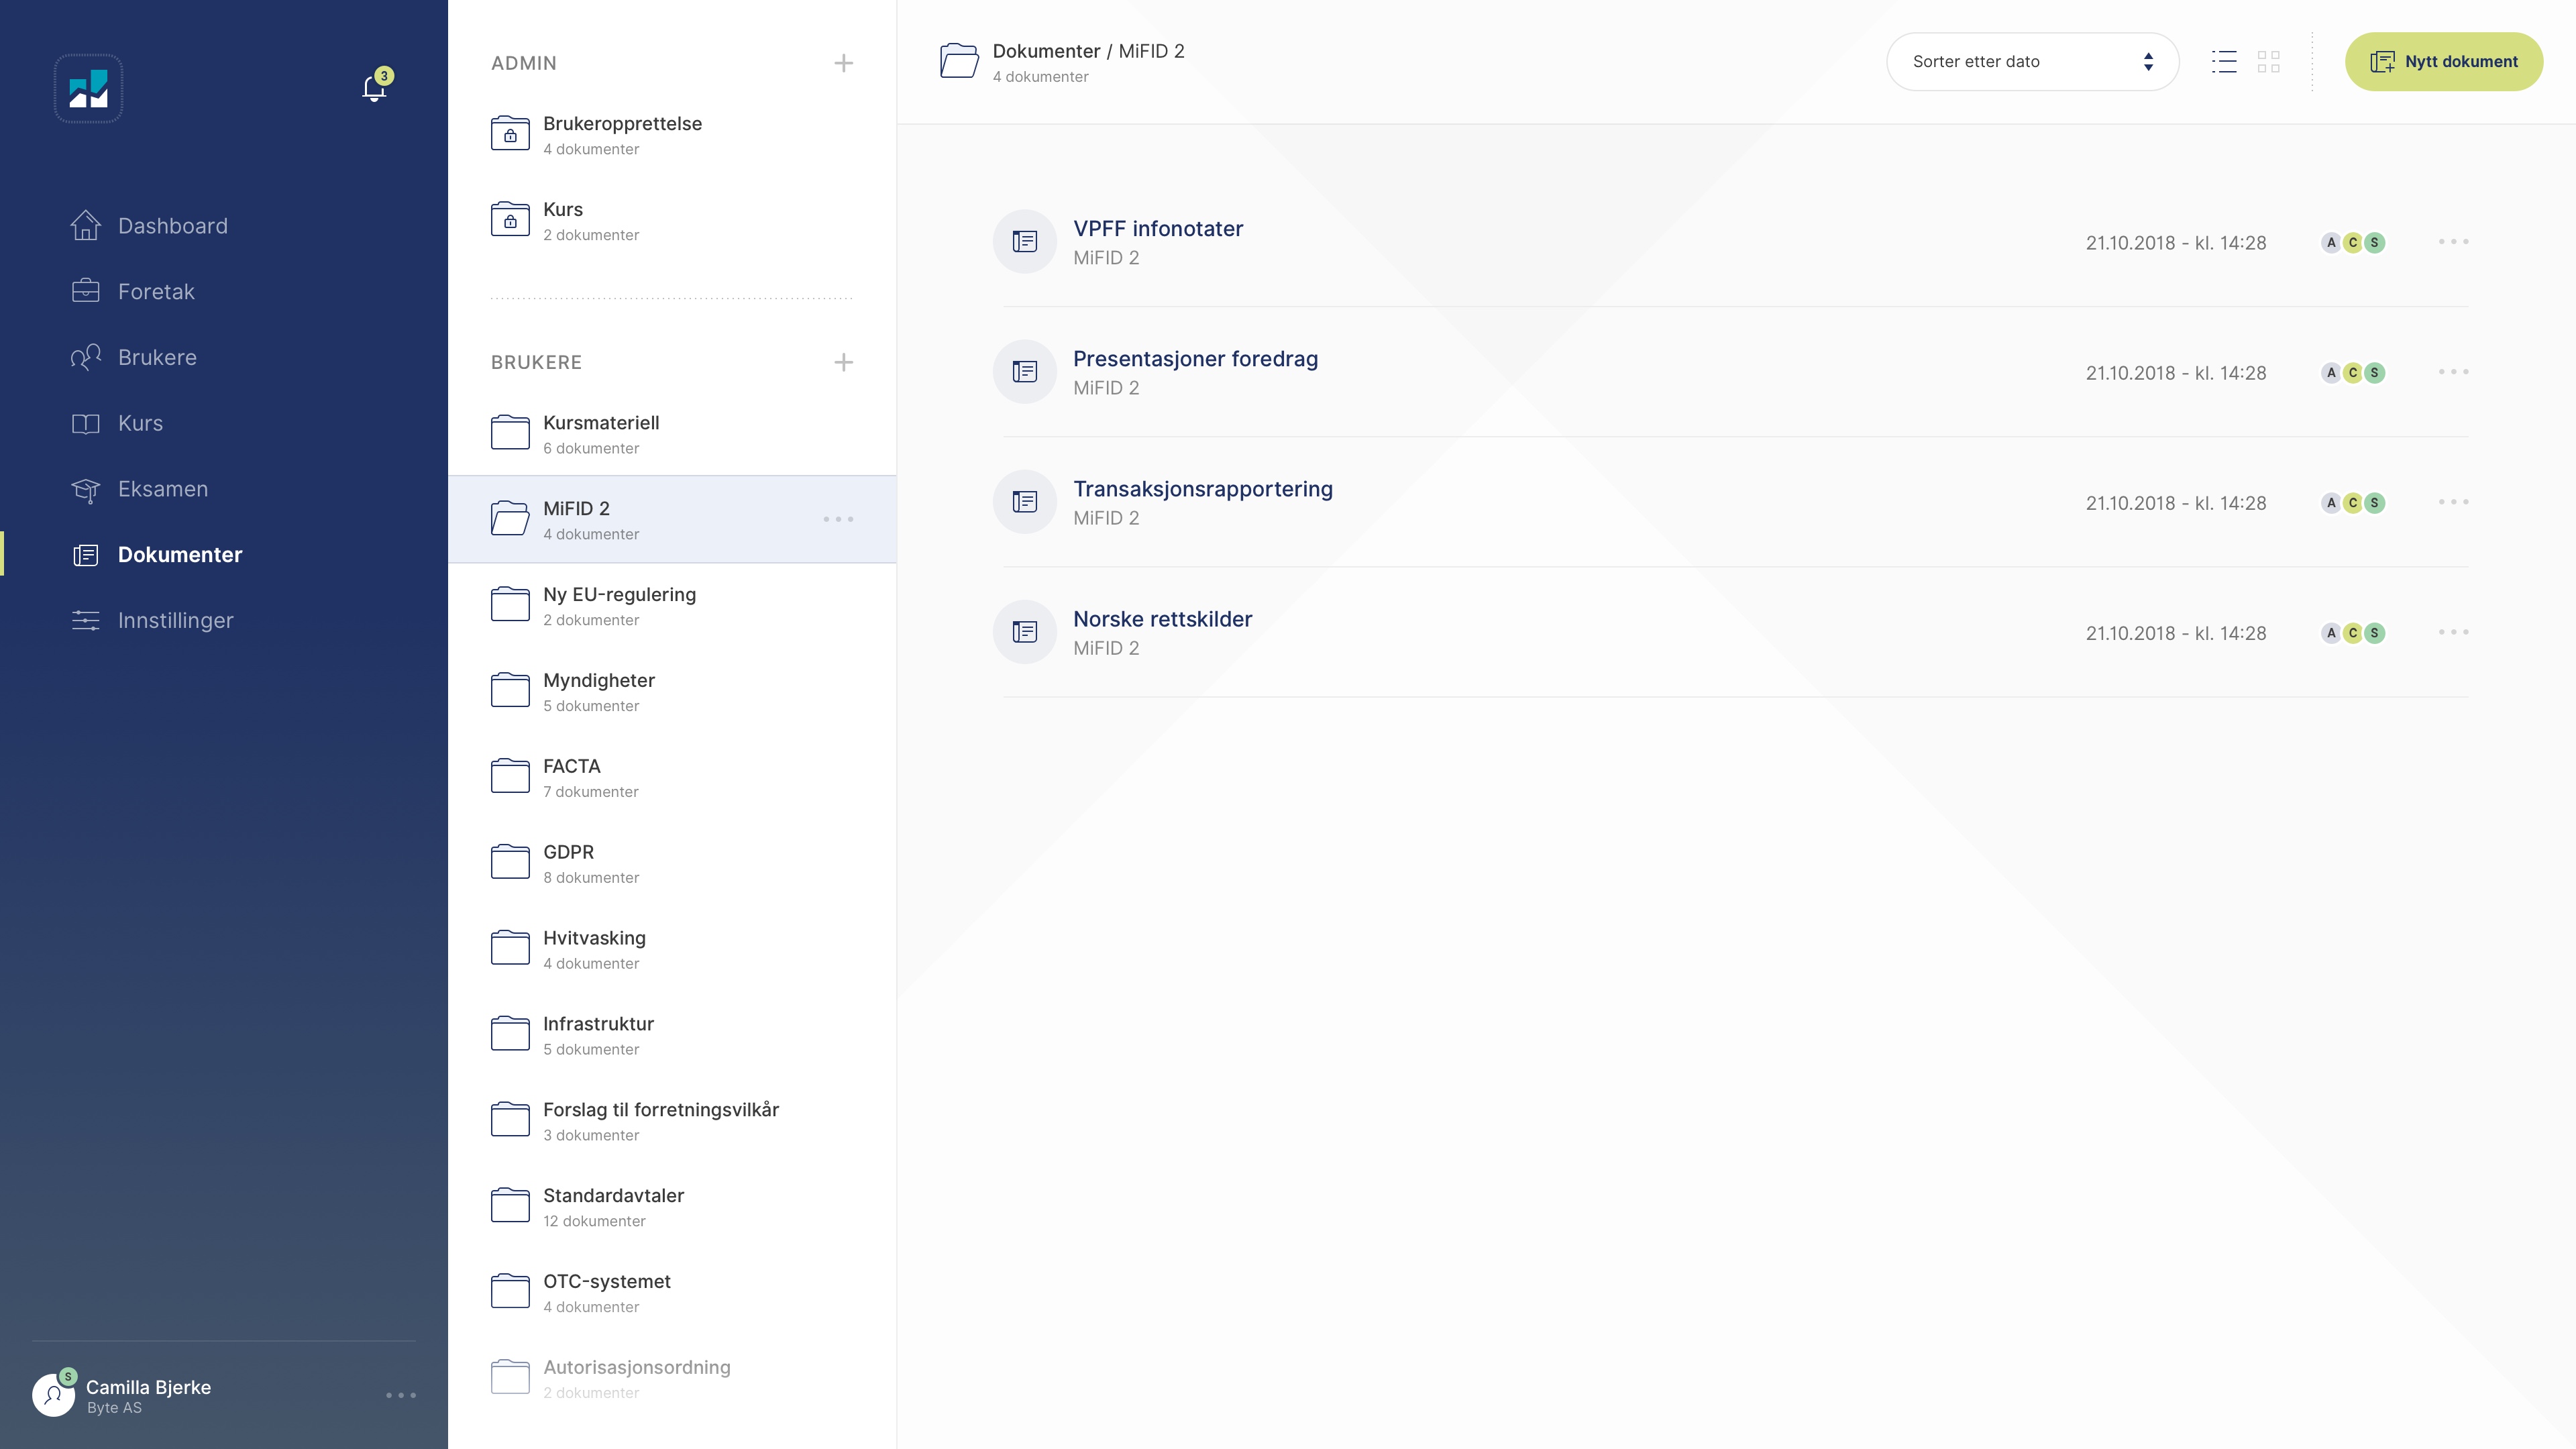2576x1449 pixels.
Task: Click VPFF infonotater document icon
Action: pos(1025,242)
